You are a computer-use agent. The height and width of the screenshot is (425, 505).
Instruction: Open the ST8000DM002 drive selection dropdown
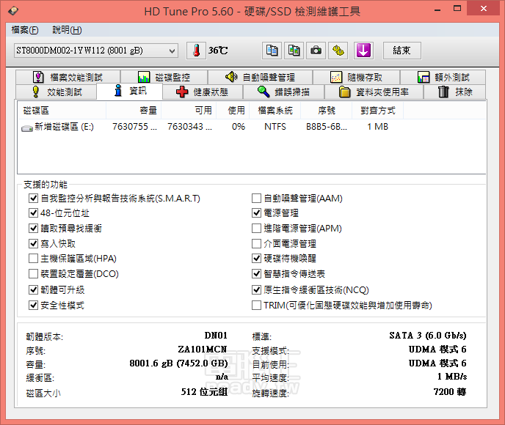(x=96, y=51)
